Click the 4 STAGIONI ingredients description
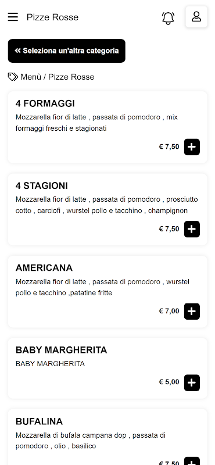The width and height of the screenshot is (215, 465). (x=107, y=205)
